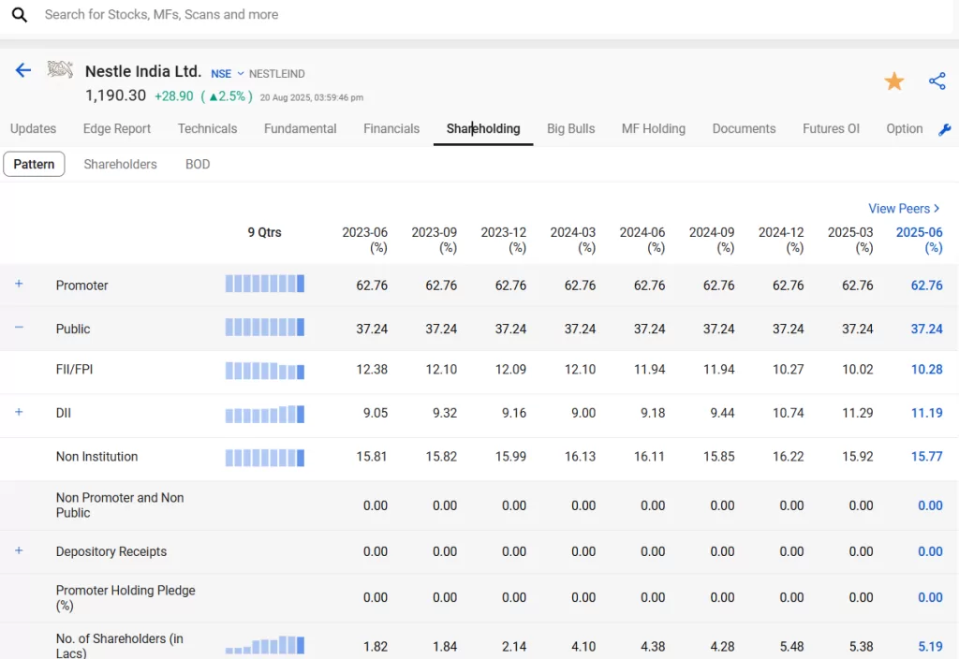This screenshot has height=659, width=959.
Task: Click Non Institution value 15.77
Action: click(x=926, y=457)
